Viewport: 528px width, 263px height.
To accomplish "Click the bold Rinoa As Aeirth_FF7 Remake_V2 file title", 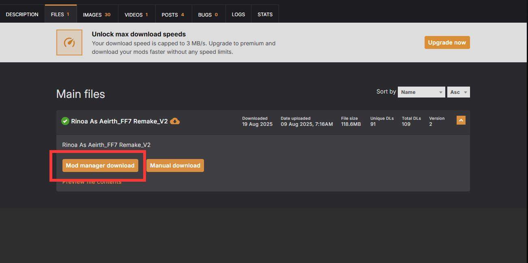I will coord(119,121).
